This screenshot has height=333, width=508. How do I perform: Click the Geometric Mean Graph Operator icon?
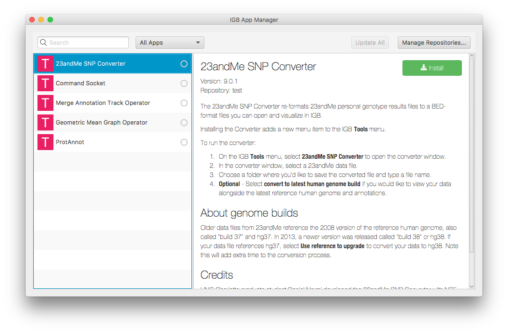(x=45, y=123)
